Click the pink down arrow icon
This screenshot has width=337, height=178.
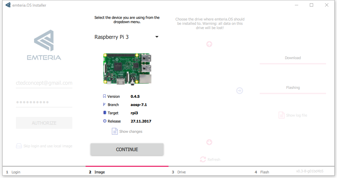coord(209,142)
